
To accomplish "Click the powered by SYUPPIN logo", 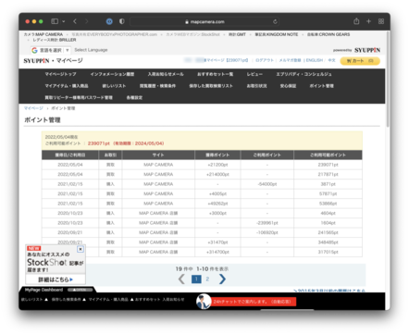I will click(x=356, y=50).
